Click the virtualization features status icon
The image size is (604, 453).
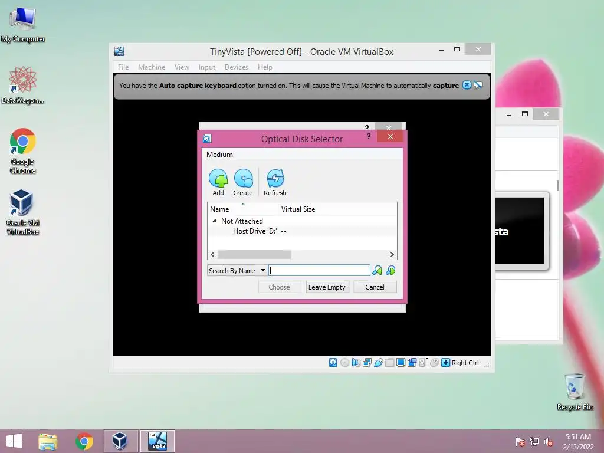424,363
